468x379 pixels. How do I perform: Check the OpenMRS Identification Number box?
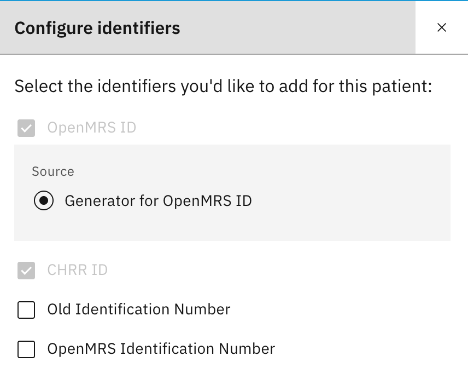point(26,349)
